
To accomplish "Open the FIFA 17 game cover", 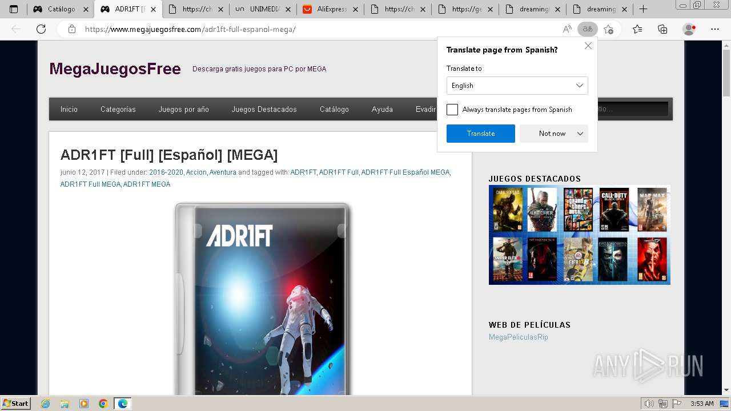I will click(x=579, y=259).
